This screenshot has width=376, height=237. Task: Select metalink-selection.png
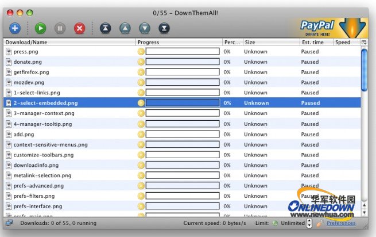[182, 175]
